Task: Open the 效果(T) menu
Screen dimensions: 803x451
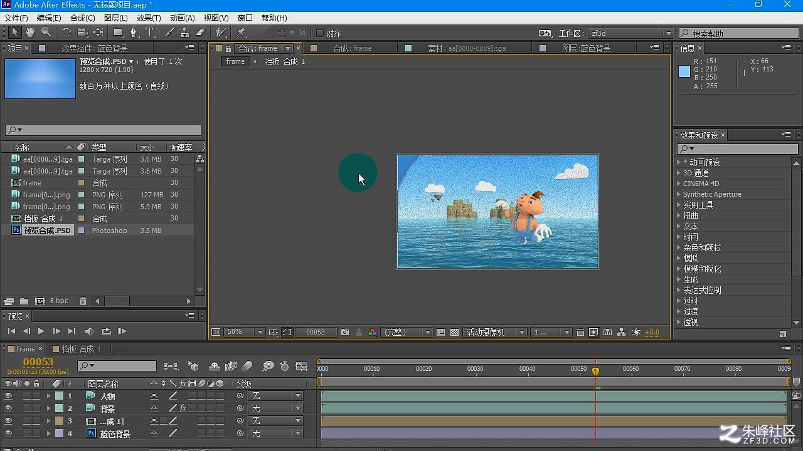Action: pos(149,18)
